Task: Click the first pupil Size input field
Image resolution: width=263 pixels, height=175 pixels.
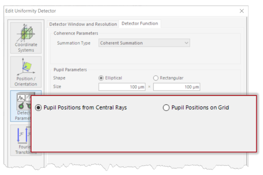Action: tap(122, 87)
